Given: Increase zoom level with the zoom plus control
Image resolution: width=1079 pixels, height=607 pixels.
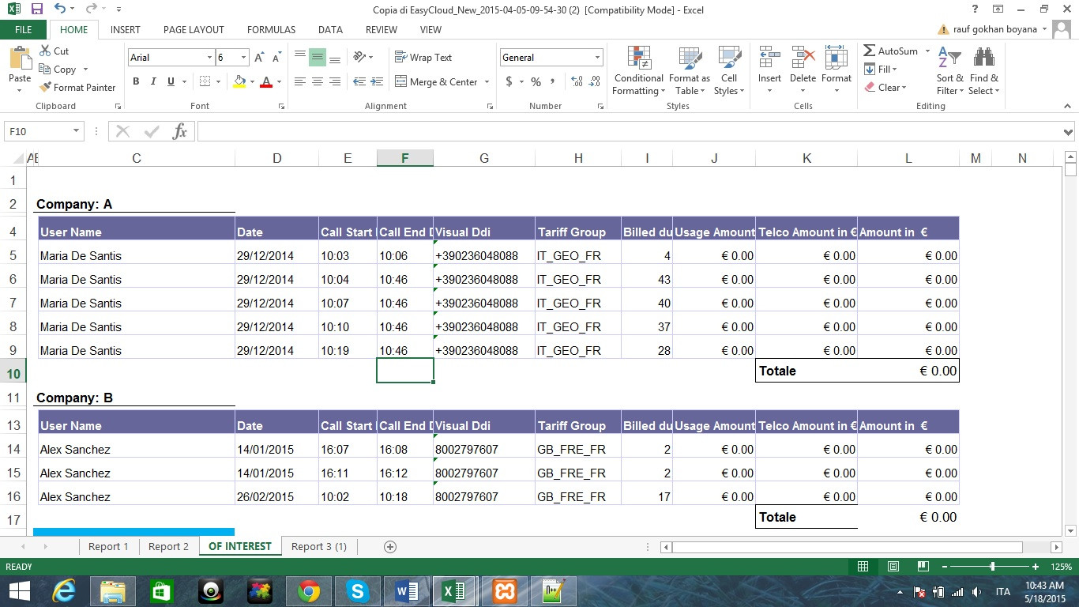Looking at the screenshot, I should (1036, 567).
